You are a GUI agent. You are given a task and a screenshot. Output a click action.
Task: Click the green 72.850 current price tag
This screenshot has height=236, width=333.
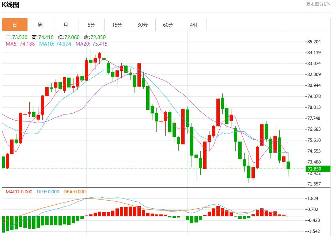point(314,169)
